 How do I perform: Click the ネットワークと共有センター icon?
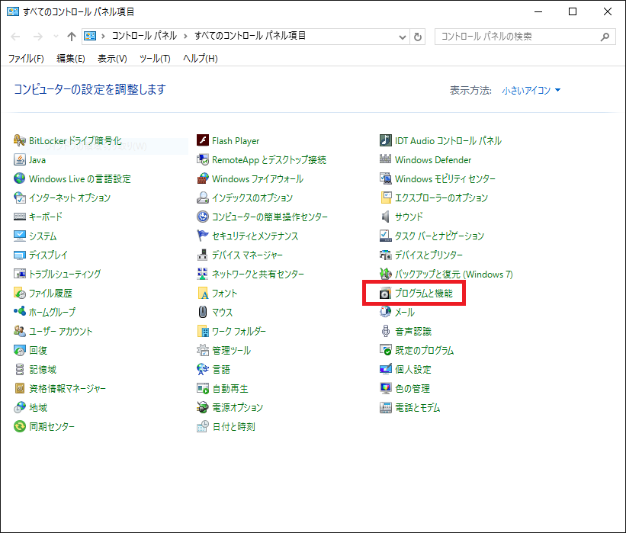point(203,274)
